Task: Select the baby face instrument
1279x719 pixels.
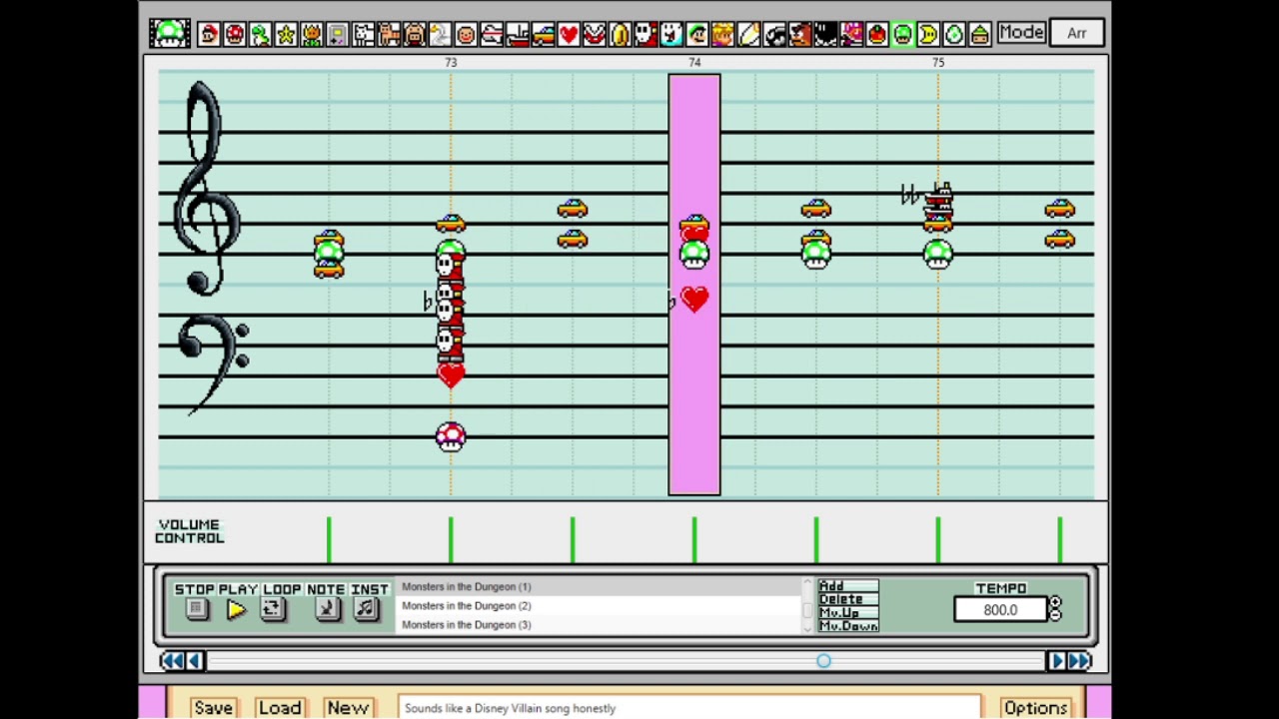Action: [466, 34]
